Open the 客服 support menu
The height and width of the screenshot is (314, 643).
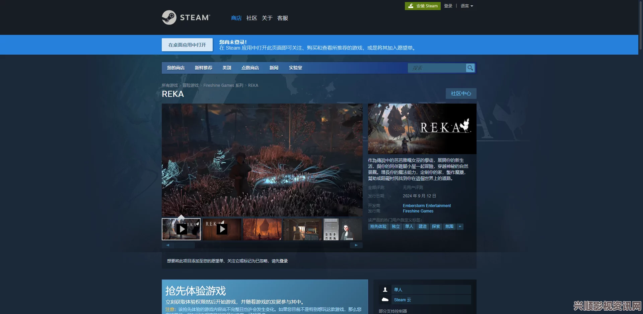point(283,18)
